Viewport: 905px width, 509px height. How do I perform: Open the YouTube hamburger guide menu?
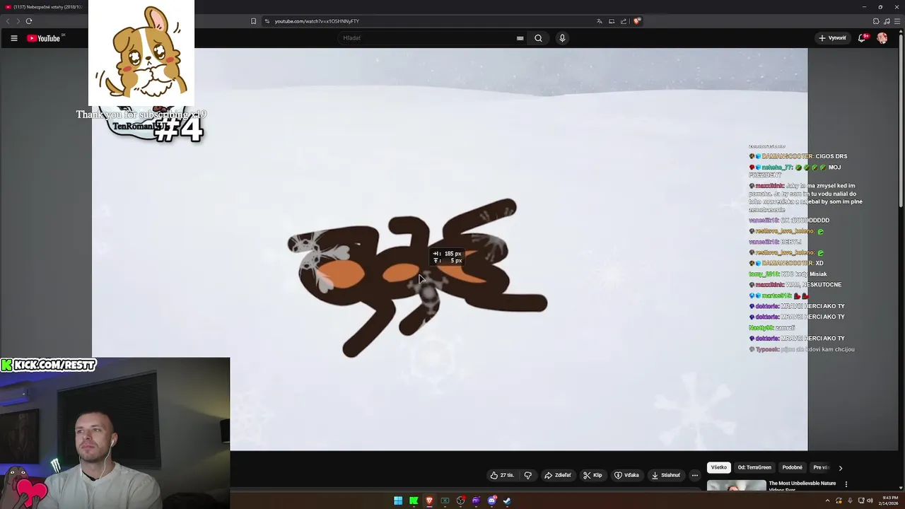pos(13,38)
